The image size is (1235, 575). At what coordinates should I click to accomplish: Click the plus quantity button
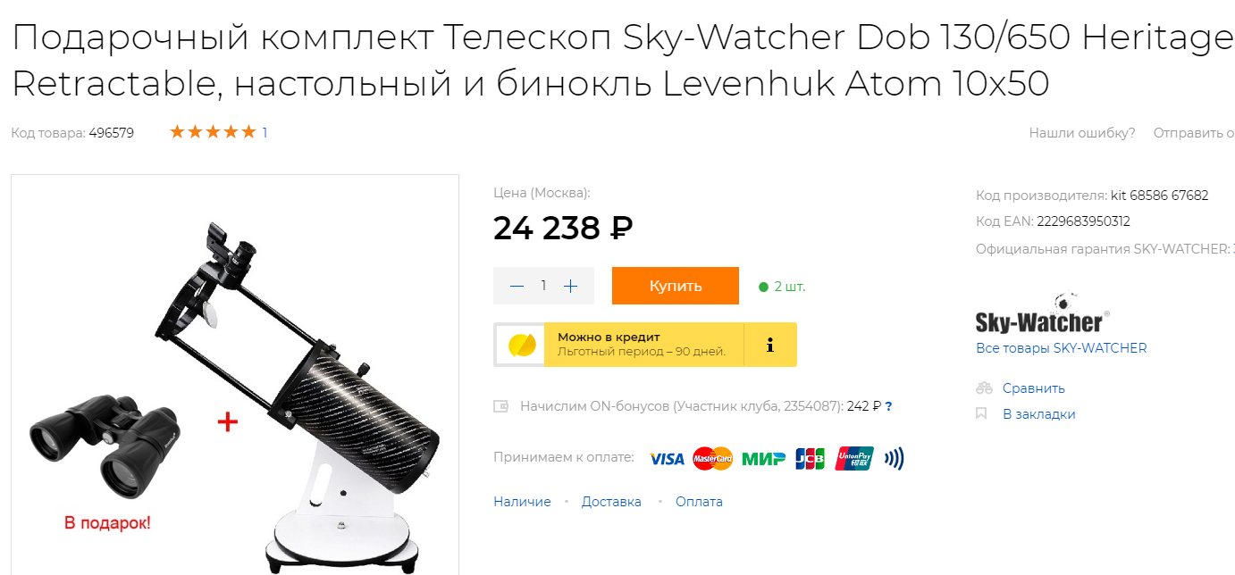(x=571, y=286)
